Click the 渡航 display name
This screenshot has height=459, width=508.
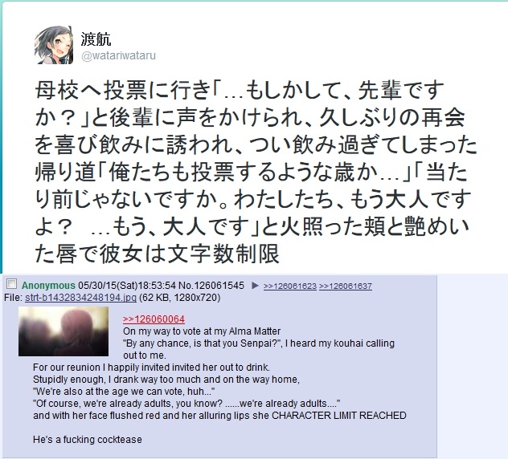click(x=96, y=39)
